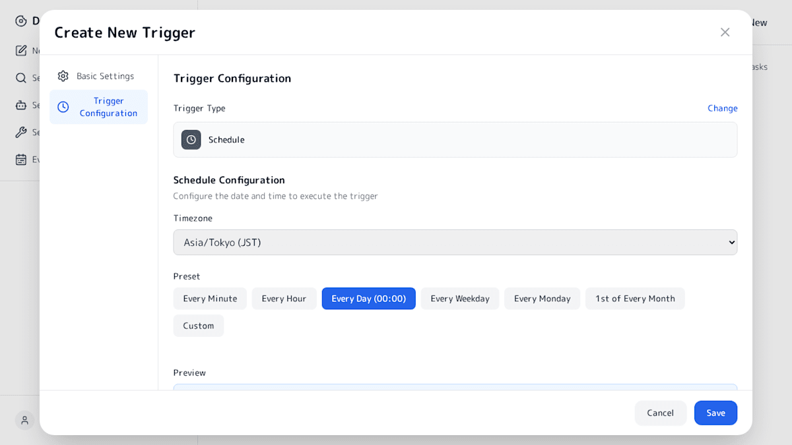Cancel trigger creation

pyautogui.click(x=661, y=413)
